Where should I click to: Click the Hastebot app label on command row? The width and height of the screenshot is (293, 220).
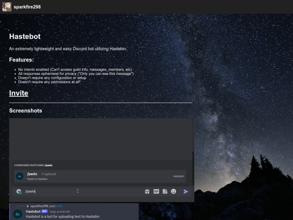pos(179,176)
